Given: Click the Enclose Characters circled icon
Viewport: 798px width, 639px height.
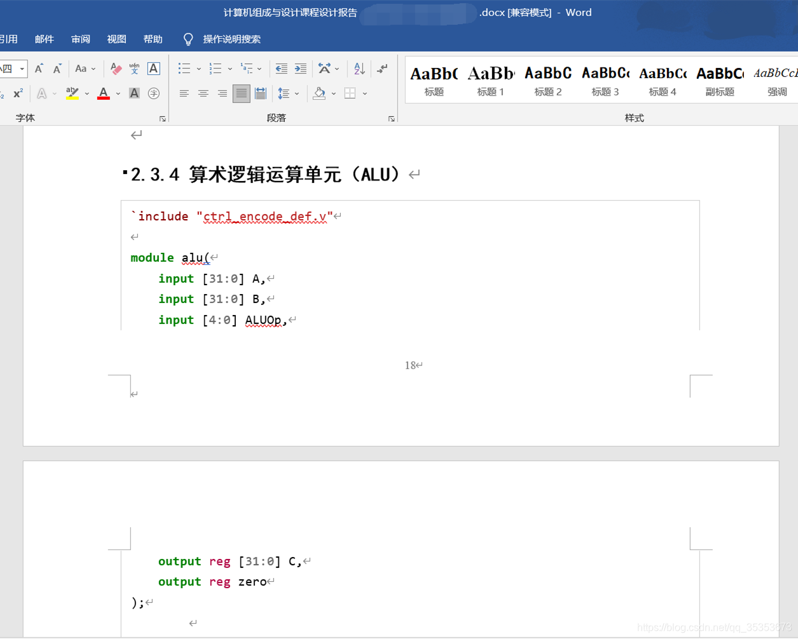Looking at the screenshot, I should click(x=153, y=93).
